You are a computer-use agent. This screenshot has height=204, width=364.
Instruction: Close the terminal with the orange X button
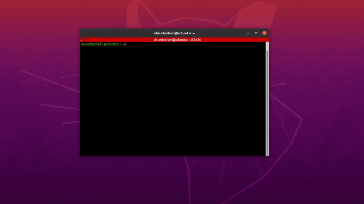pos(264,33)
